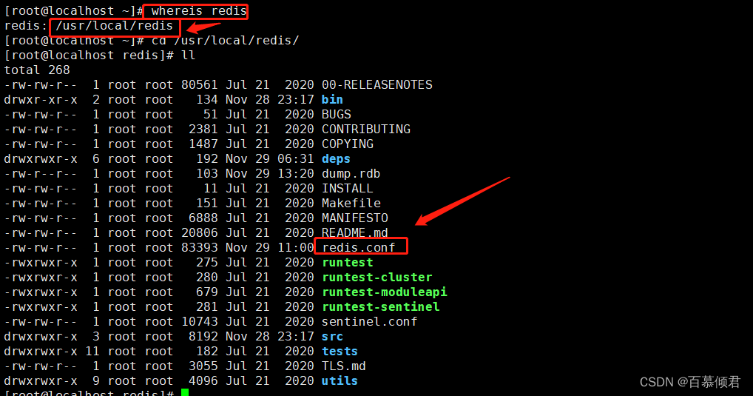This screenshot has width=753, height=396.
Task: Click the src directory name
Action: click(332, 336)
